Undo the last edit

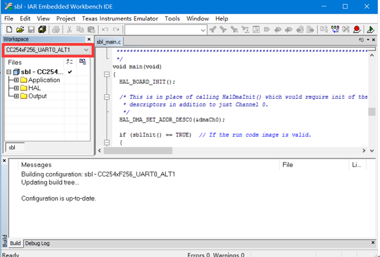105,30
